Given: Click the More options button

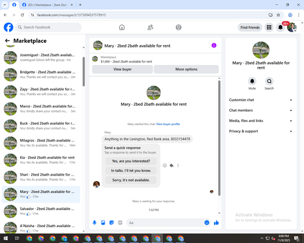Looking at the screenshot, I should click(186, 69).
